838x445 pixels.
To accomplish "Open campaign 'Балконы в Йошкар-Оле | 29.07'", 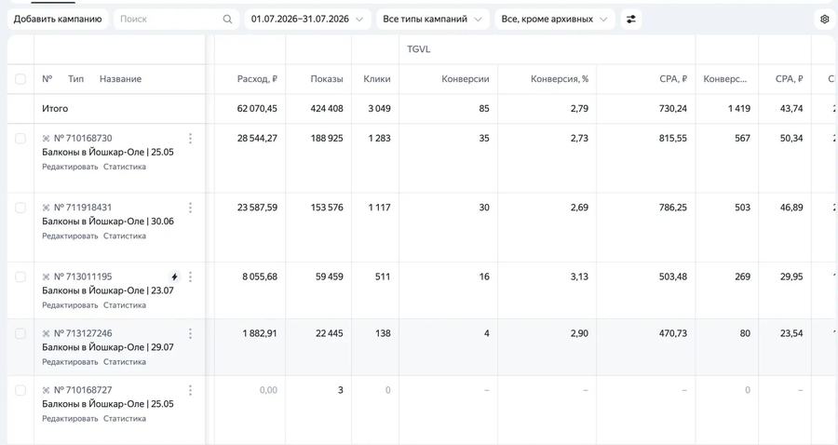I will click(x=108, y=347).
